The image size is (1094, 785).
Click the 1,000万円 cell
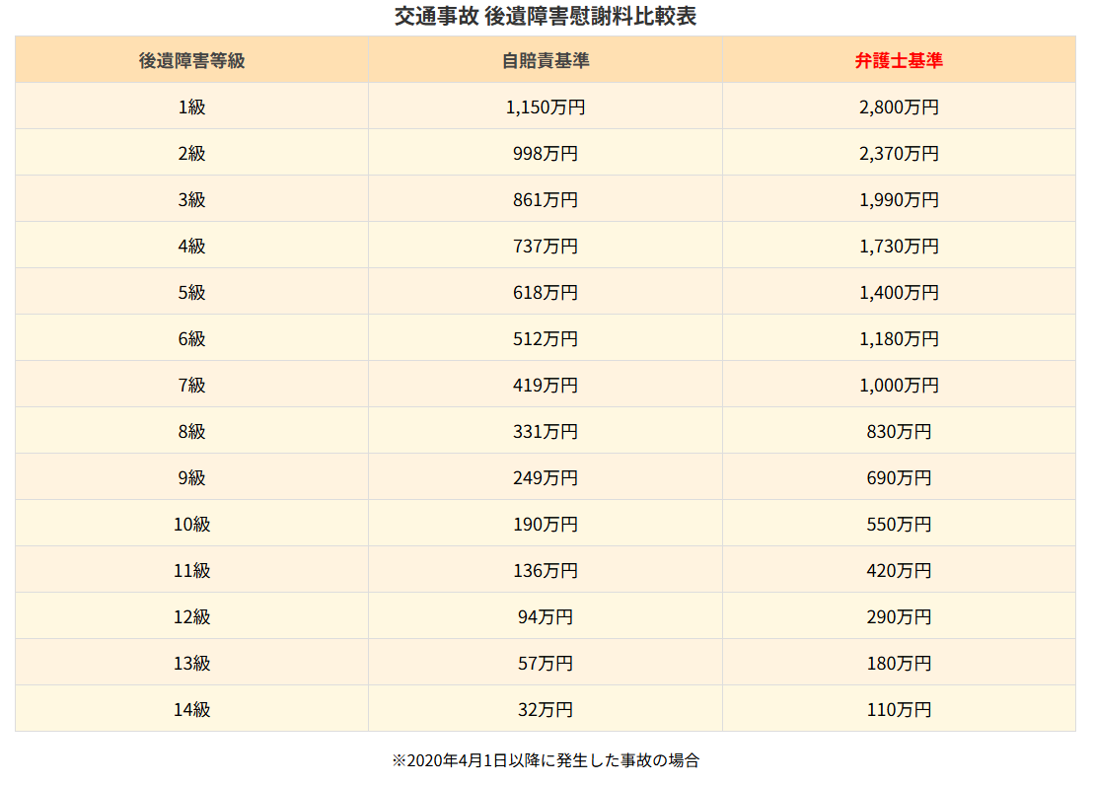(899, 385)
